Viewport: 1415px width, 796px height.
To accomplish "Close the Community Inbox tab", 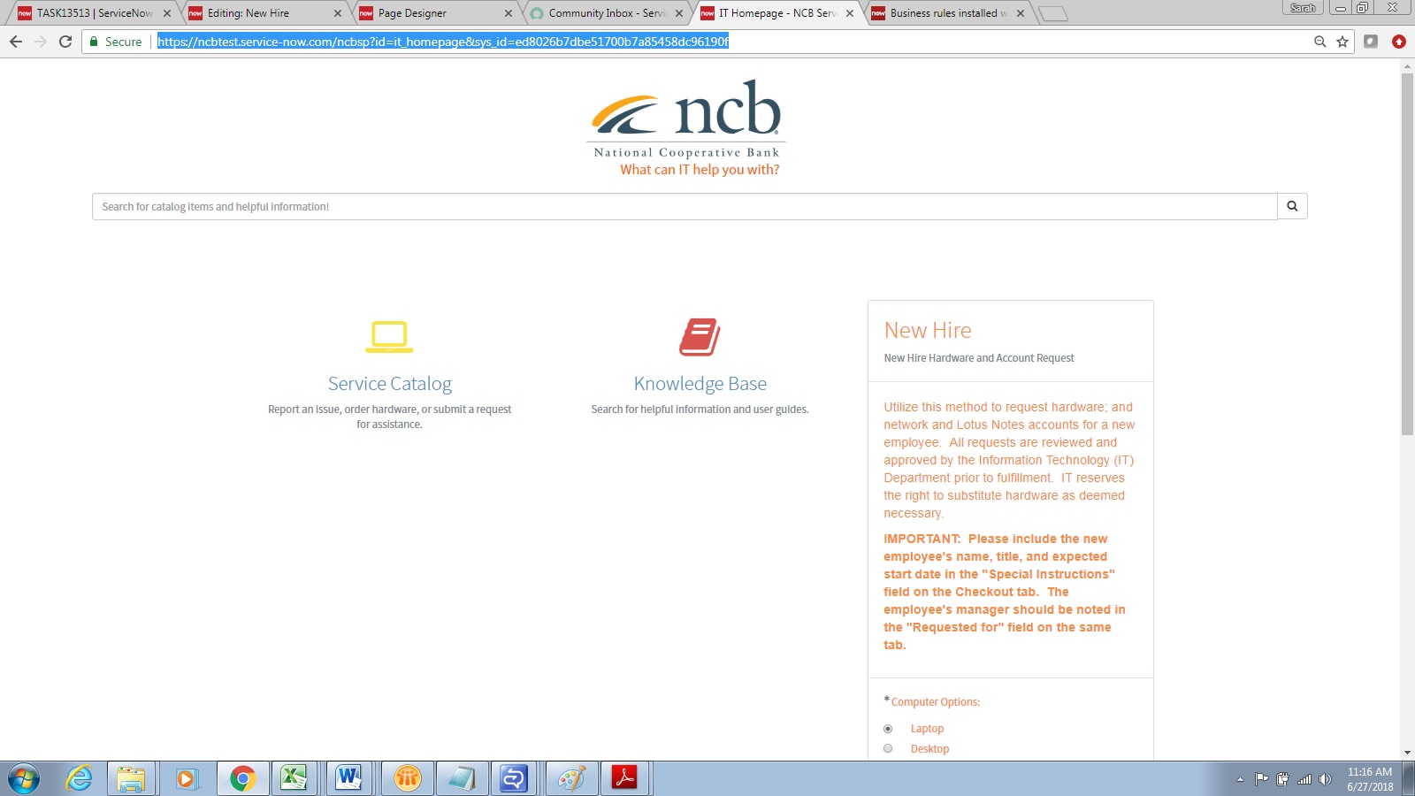I will (x=679, y=13).
